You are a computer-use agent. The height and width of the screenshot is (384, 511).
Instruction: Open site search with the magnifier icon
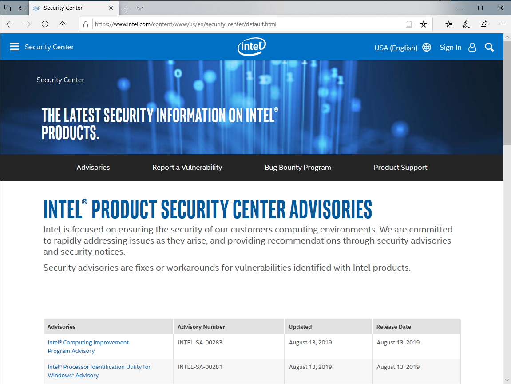[x=489, y=47]
